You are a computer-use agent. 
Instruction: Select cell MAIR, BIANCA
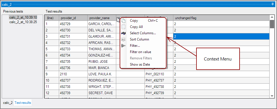[x=102, y=68]
